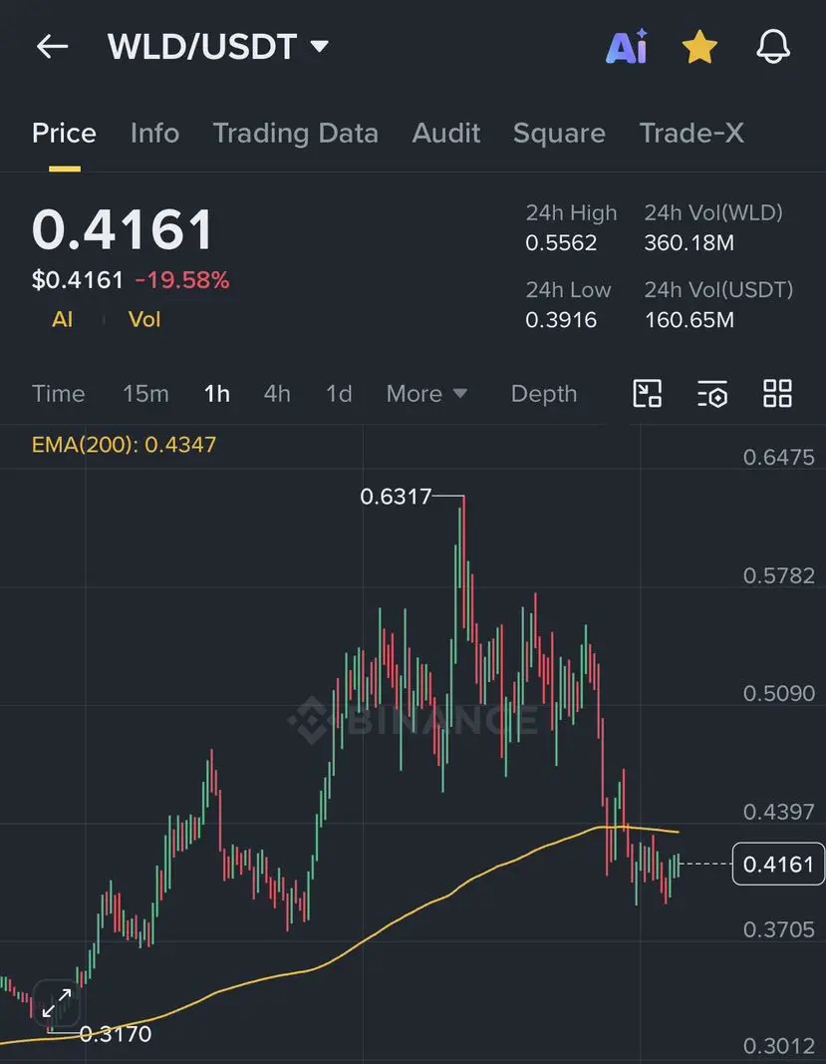Tap the 0.5782 price axis label
The image size is (826, 1064).
coord(778,575)
